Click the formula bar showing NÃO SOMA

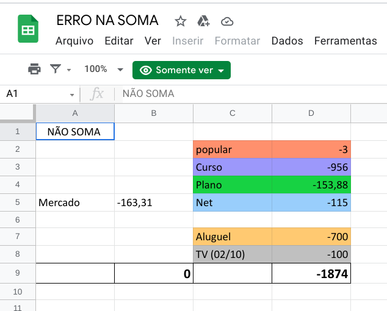click(x=244, y=94)
